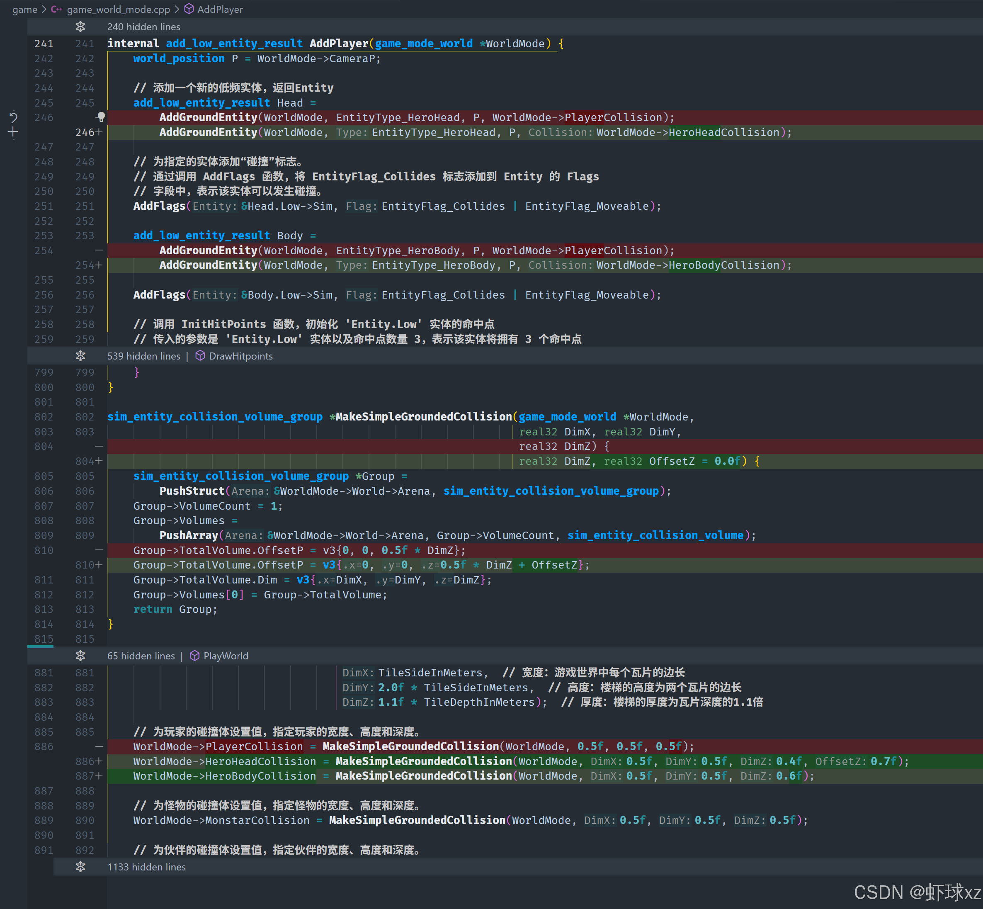This screenshot has width=983, height=909.
Task: Open the game_world_mode.cpp breadcrumb item
Action: click(x=118, y=10)
